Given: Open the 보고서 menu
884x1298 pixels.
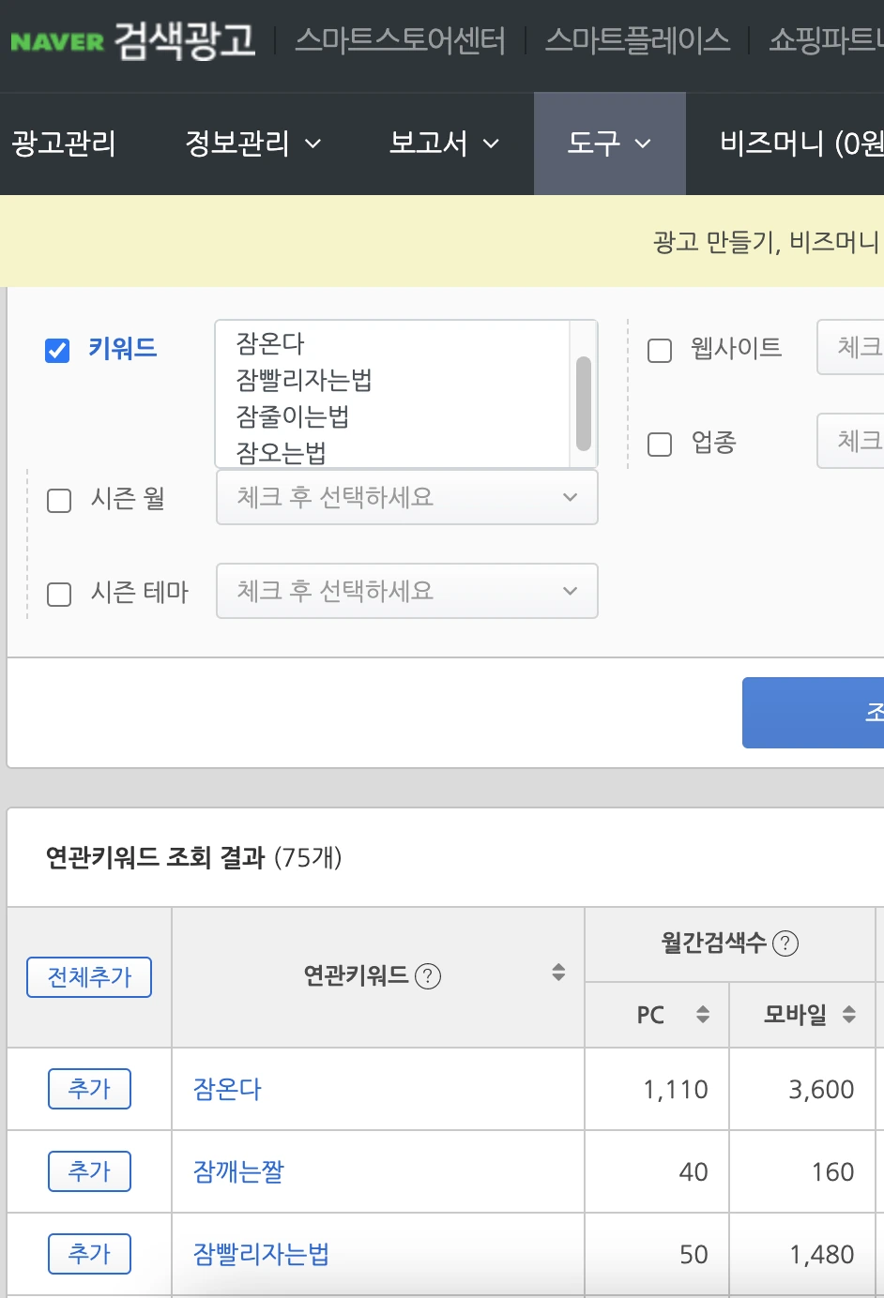Looking at the screenshot, I should coord(444,143).
